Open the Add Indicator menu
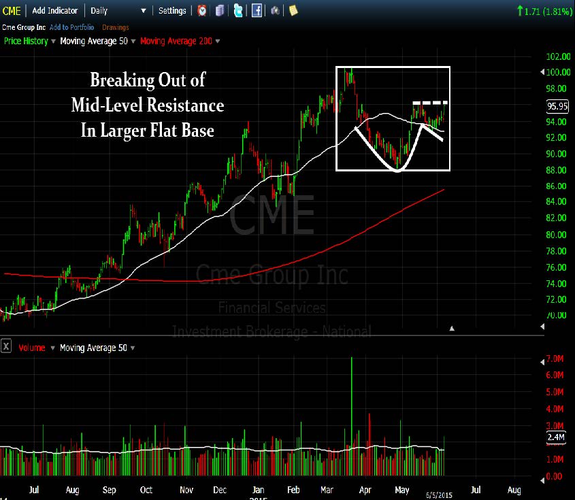This screenshot has width=575, height=500. tap(55, 11)
